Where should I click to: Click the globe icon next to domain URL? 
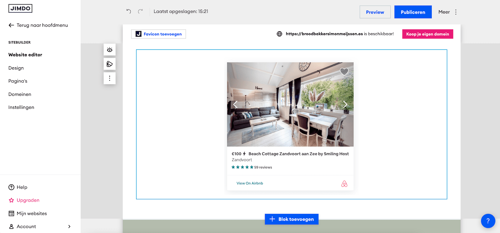[x=280, y=34]
